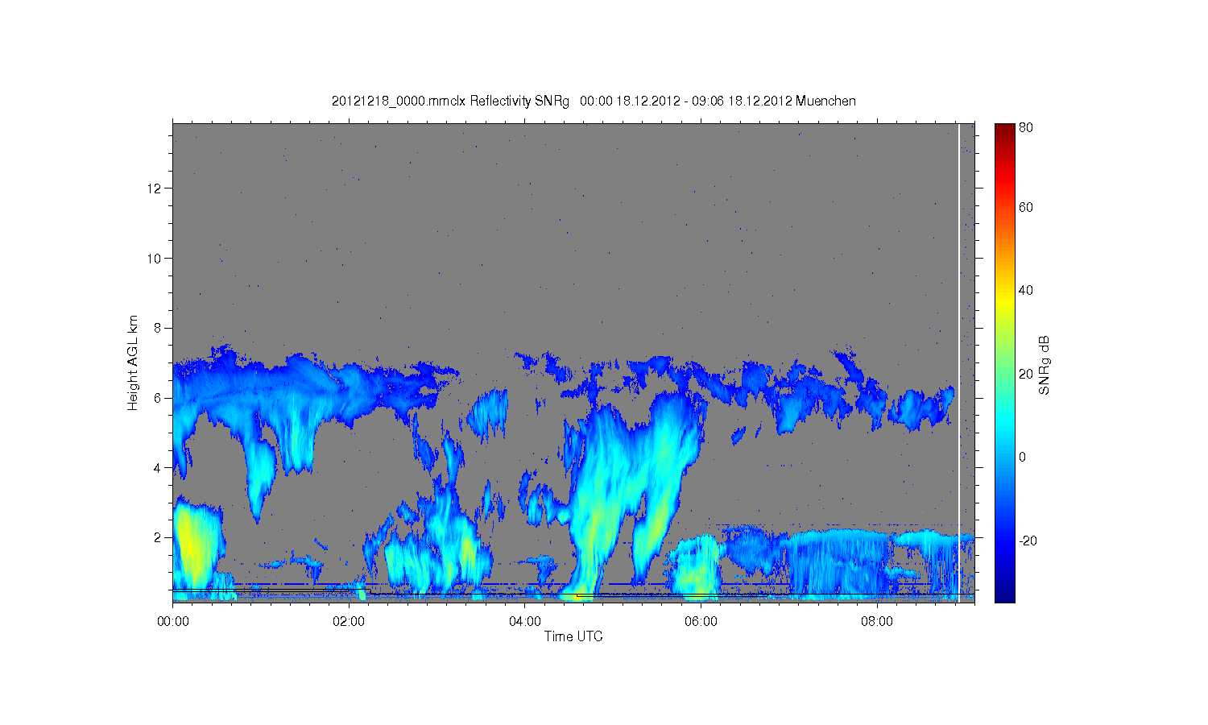Screen dimensions: 1208x725
Task: Click the 'Height AGL km' axis label
Action: (133, 362)
